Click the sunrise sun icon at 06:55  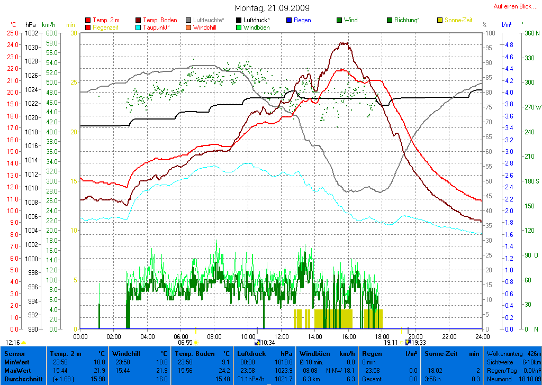(x=196, y=343)
